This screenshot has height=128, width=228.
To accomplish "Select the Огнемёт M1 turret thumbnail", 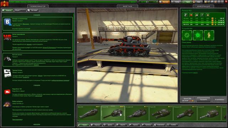I will (x=137, y=113).
